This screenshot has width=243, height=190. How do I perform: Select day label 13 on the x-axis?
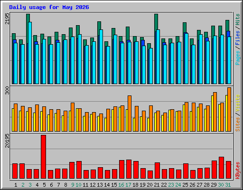[100, 185]
